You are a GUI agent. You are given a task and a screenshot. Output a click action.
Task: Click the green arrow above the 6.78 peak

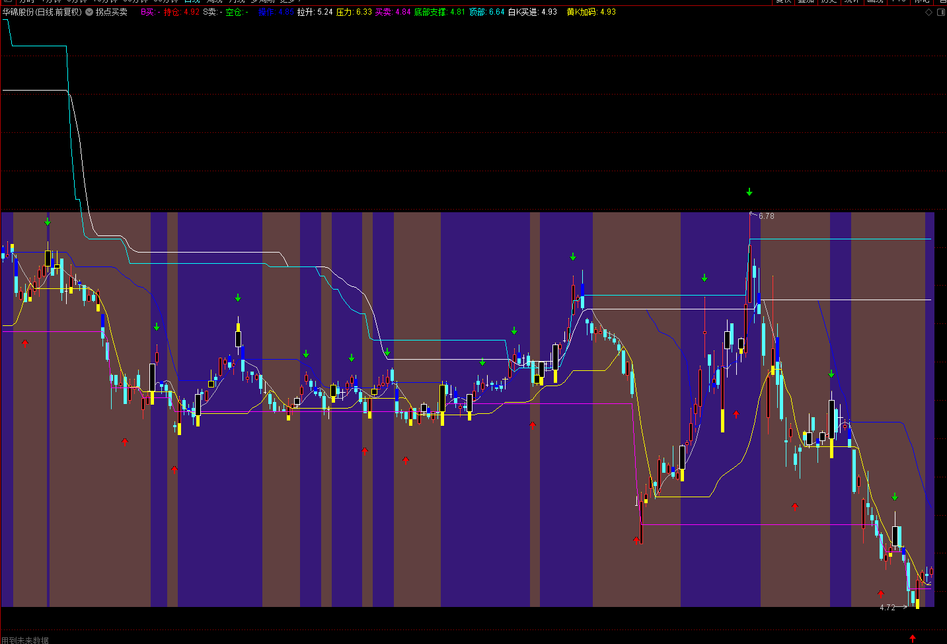[749, 192]
